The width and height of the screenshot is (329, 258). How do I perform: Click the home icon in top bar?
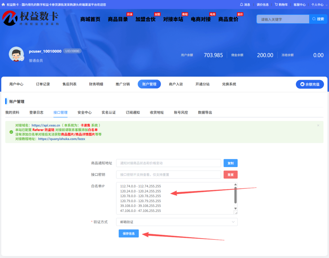coord(3,5)
